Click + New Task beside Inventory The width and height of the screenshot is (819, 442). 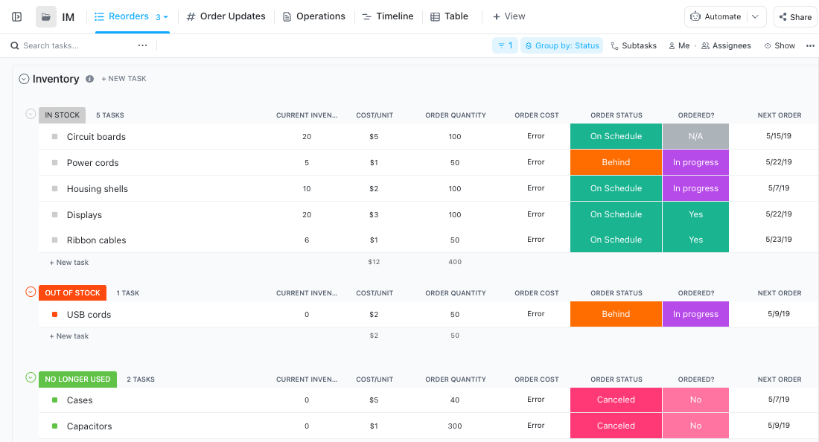point(124,79)
